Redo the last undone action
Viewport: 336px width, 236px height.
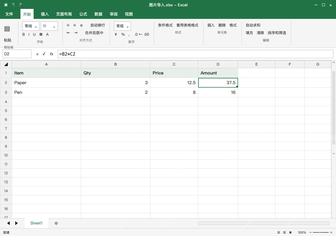(21, 5)
